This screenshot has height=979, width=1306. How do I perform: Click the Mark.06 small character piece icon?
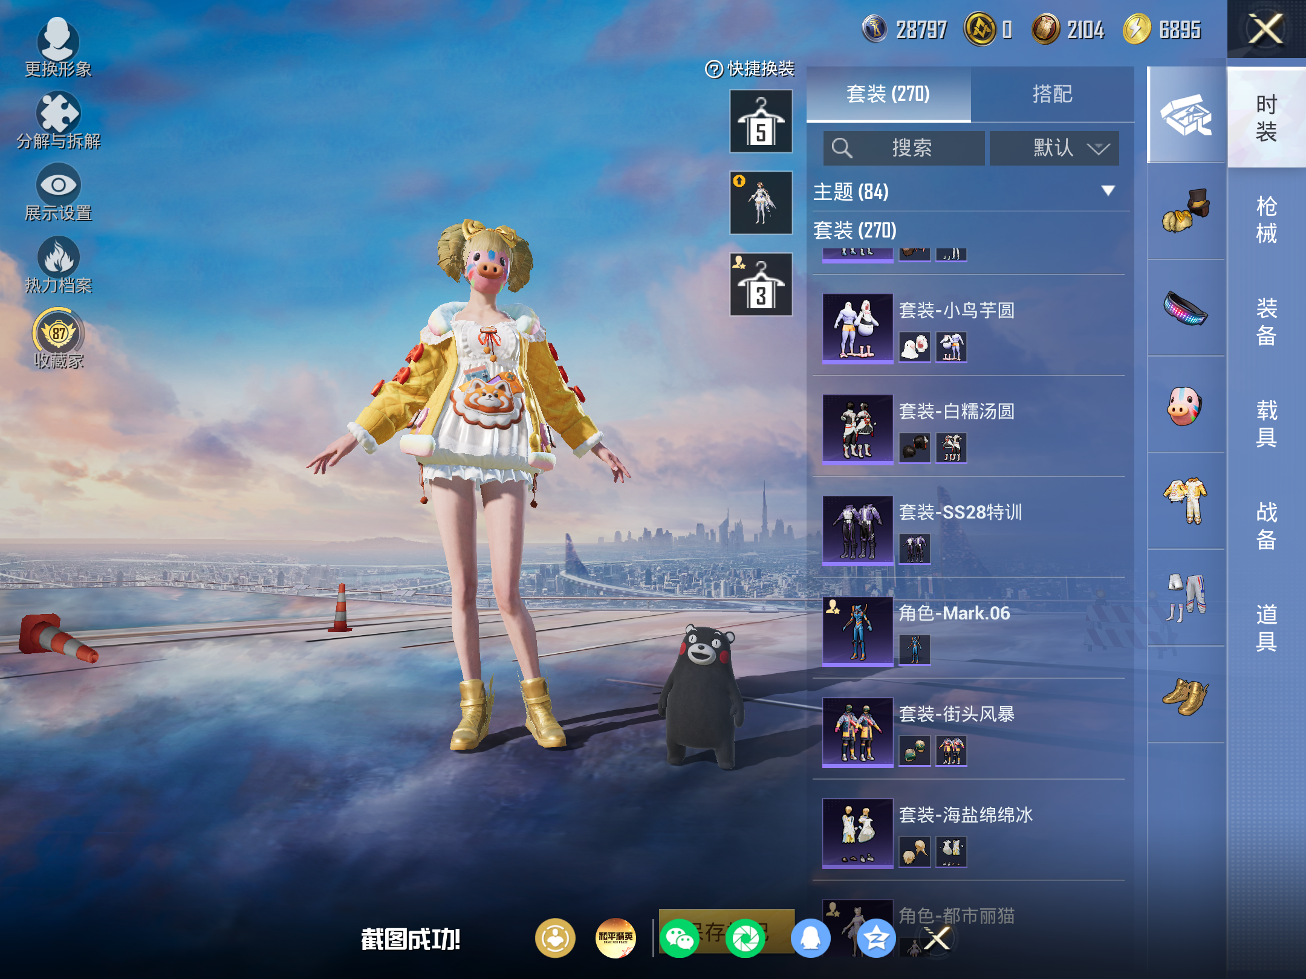(x=914, y=650)
